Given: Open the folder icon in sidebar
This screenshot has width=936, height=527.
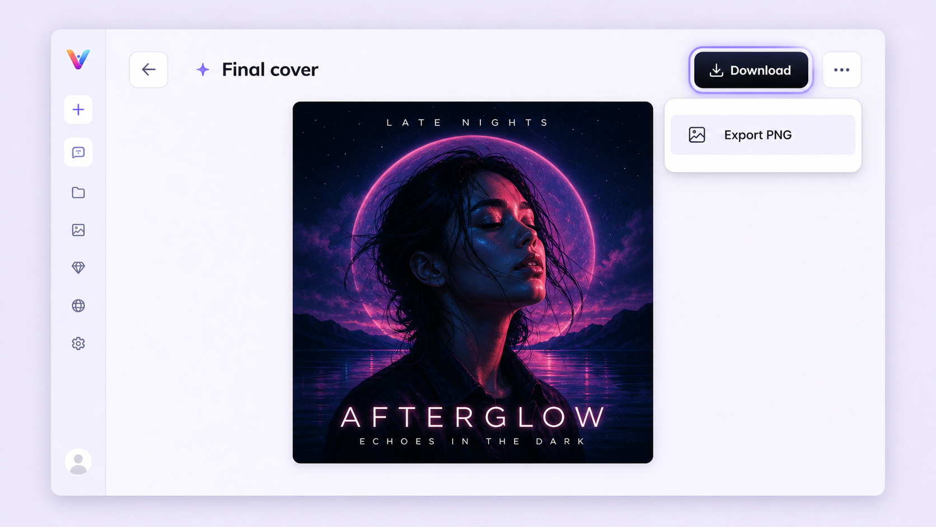Looking at the screenshot, I should (78, 193).
